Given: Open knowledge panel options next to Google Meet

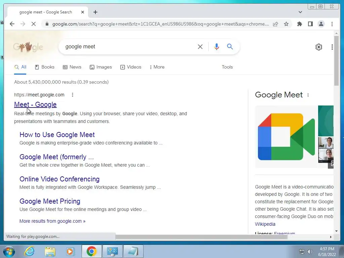Looking at the screenshot, I should pos(308,95).
